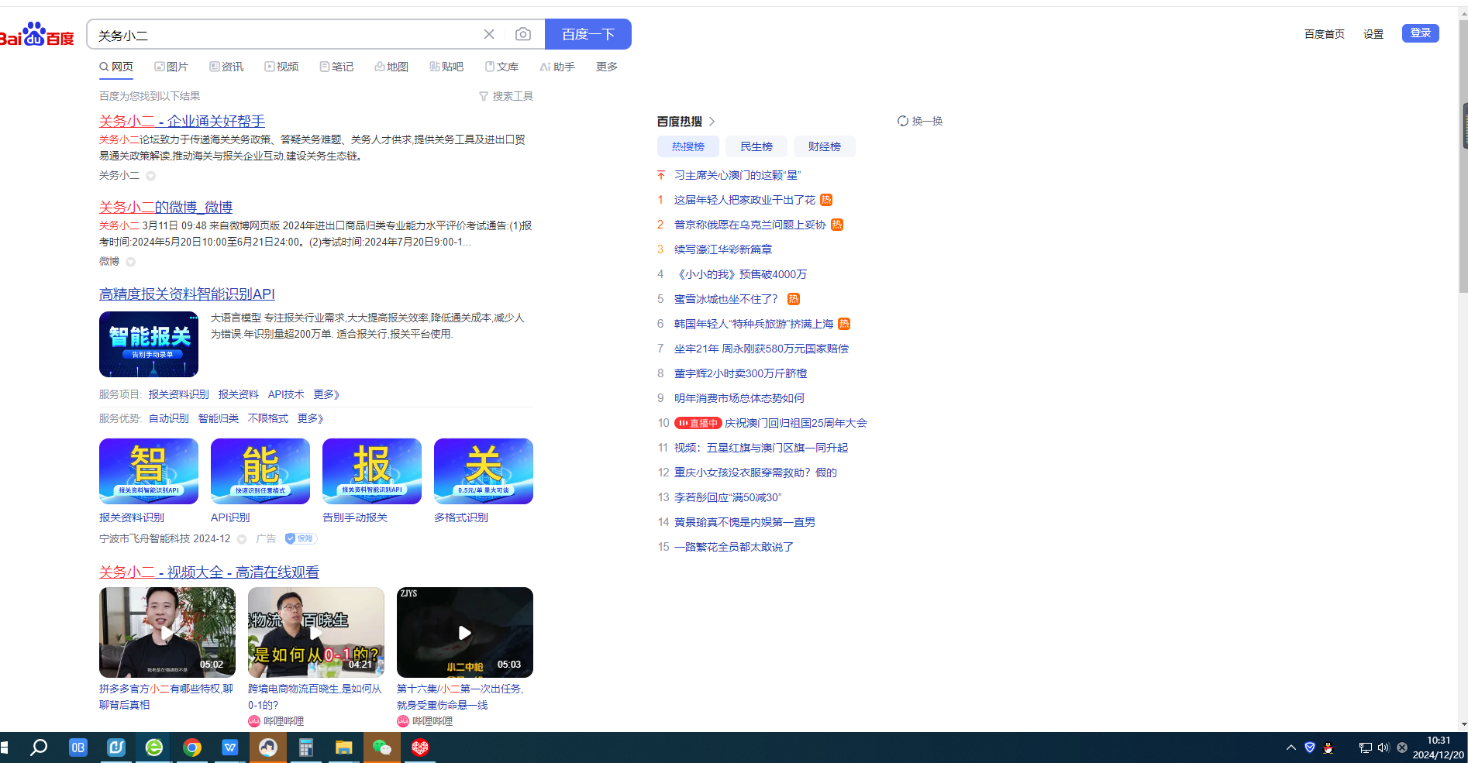Open hot search 蜜雪冰城也坐不住了？
1468x763 pixels.
click(726, 299)
